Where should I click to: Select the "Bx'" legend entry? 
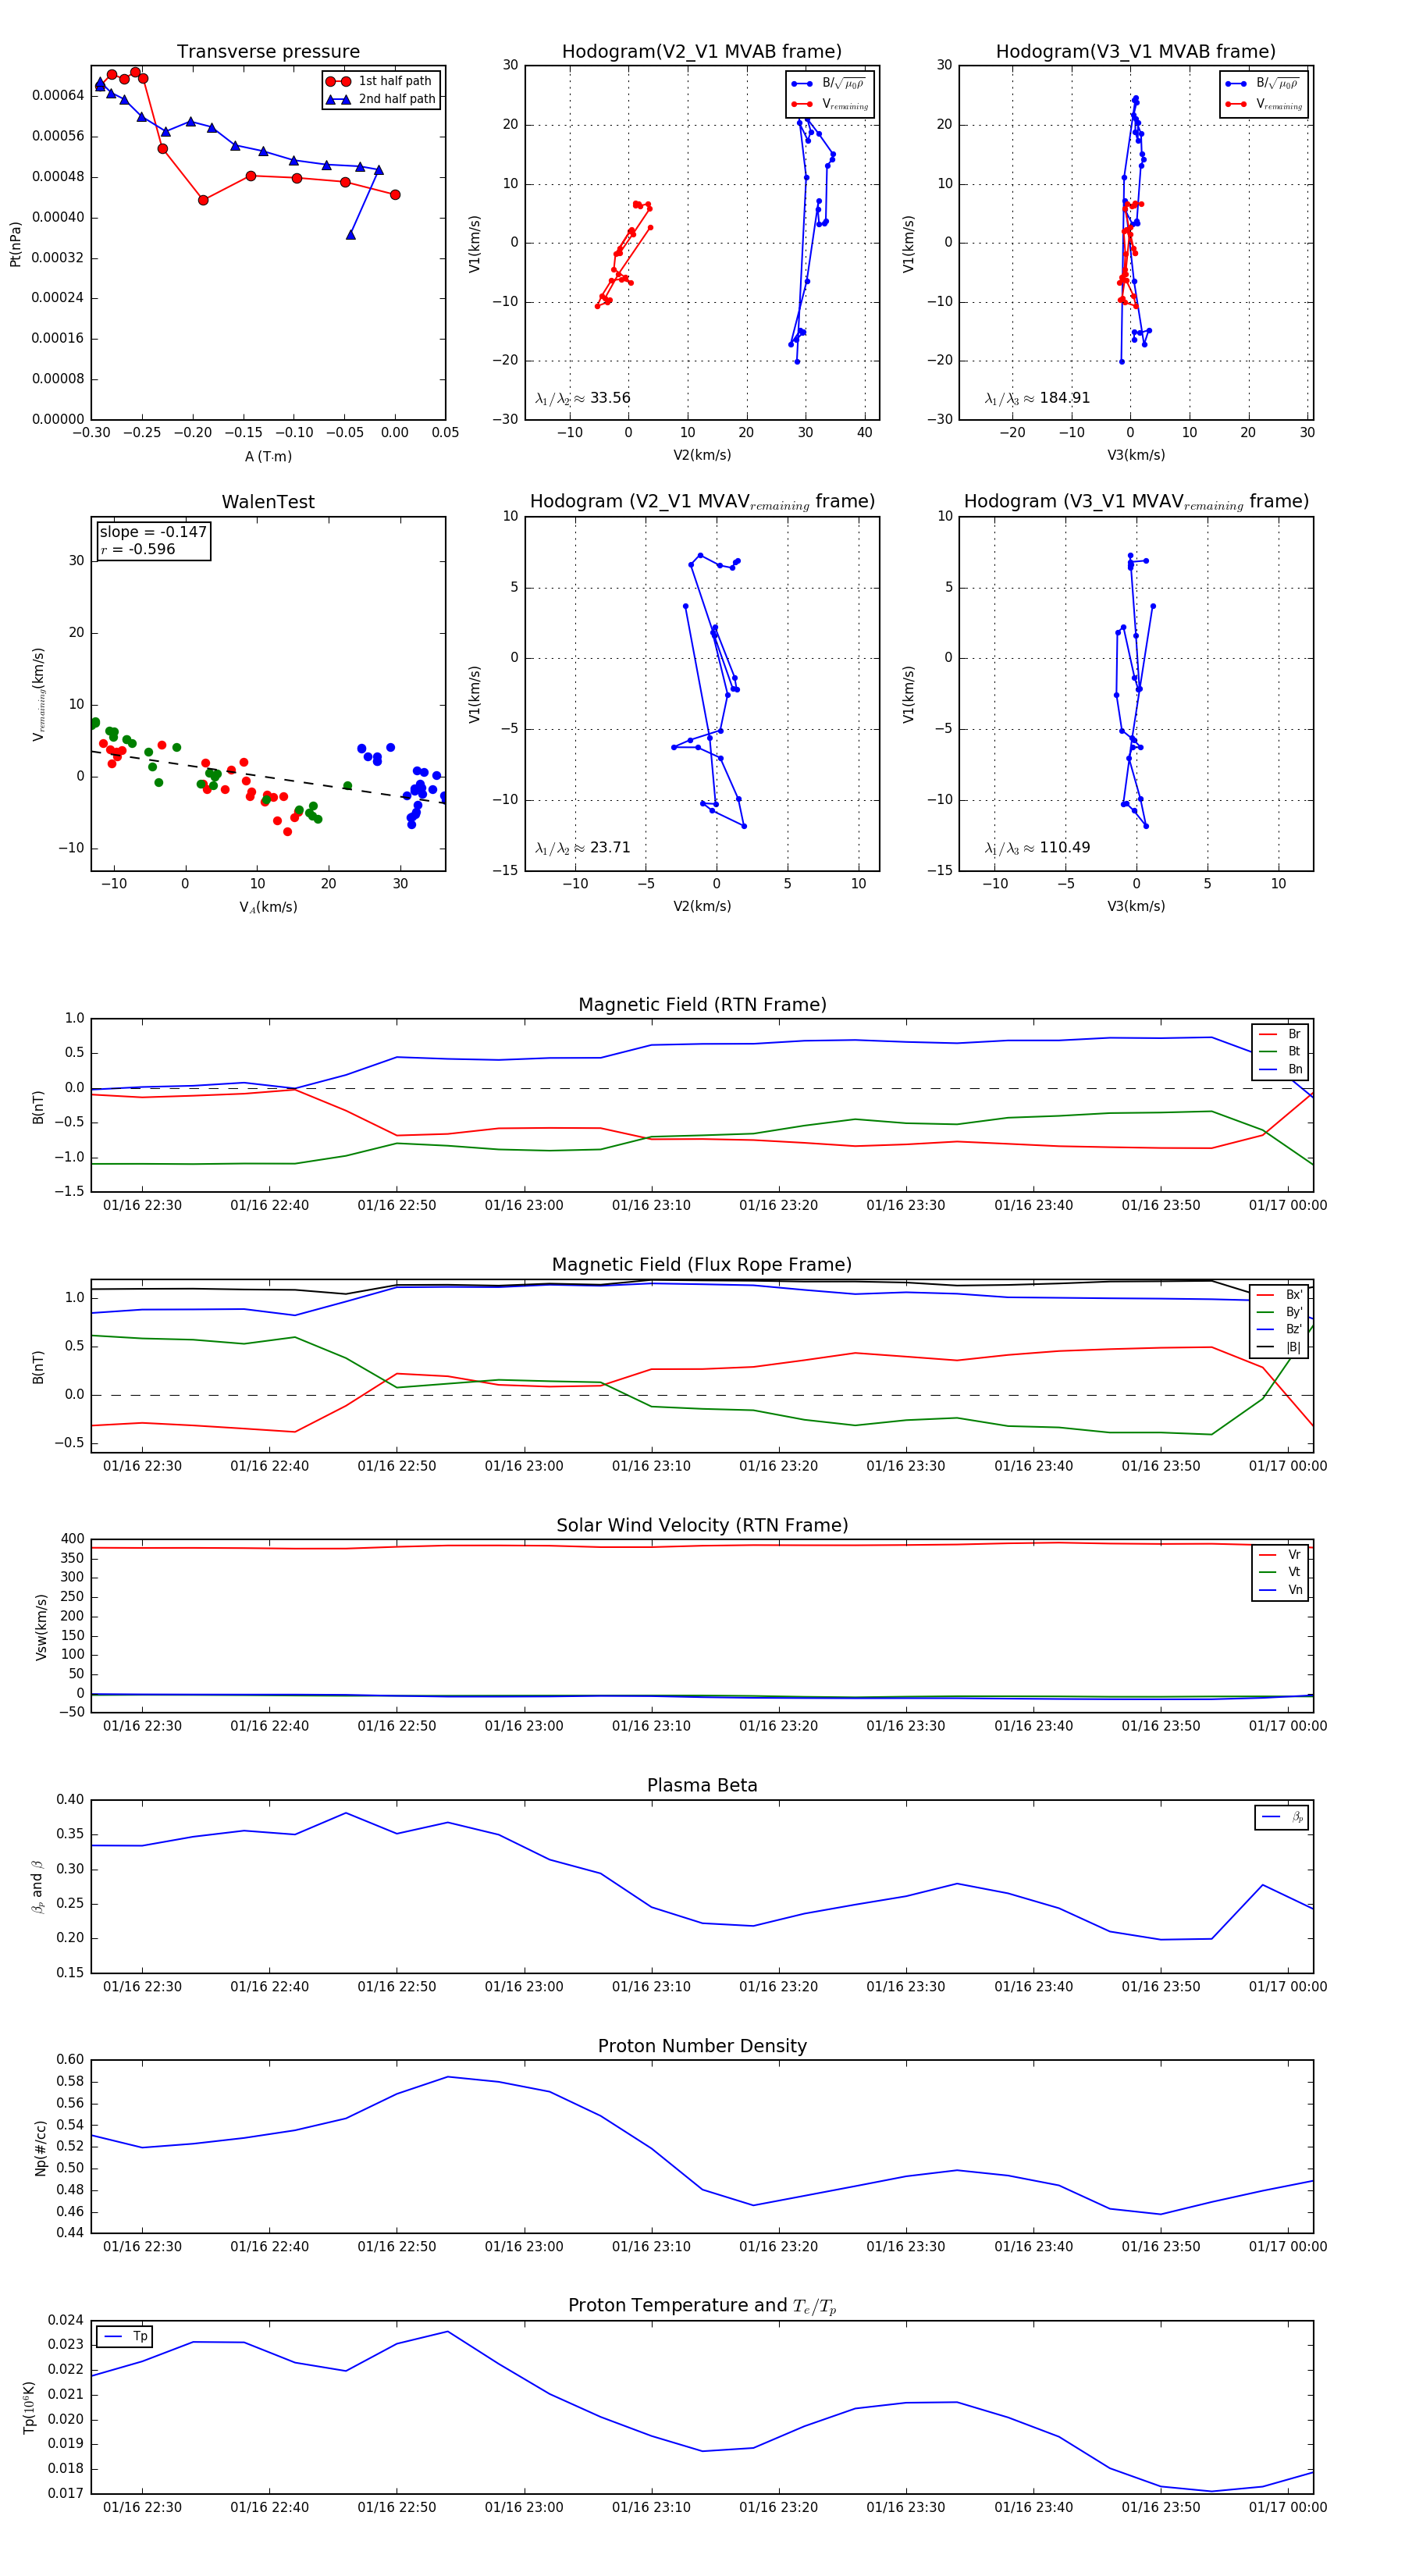tap(1279, 1294)
